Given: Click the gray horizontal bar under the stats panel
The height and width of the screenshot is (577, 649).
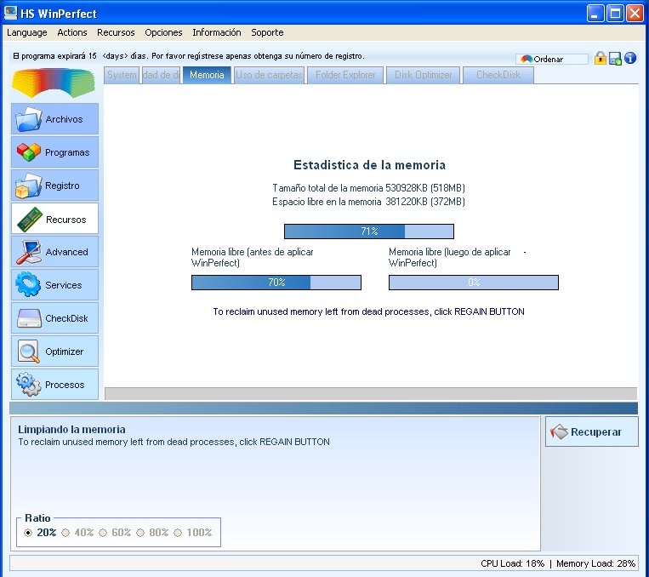Looking at the screenshot, I should tap(371, 393).
